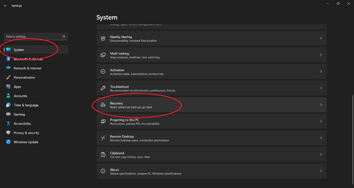Select the System icon in the sidebar
This screenshot has width=354, height=188.
click(9, 49)
